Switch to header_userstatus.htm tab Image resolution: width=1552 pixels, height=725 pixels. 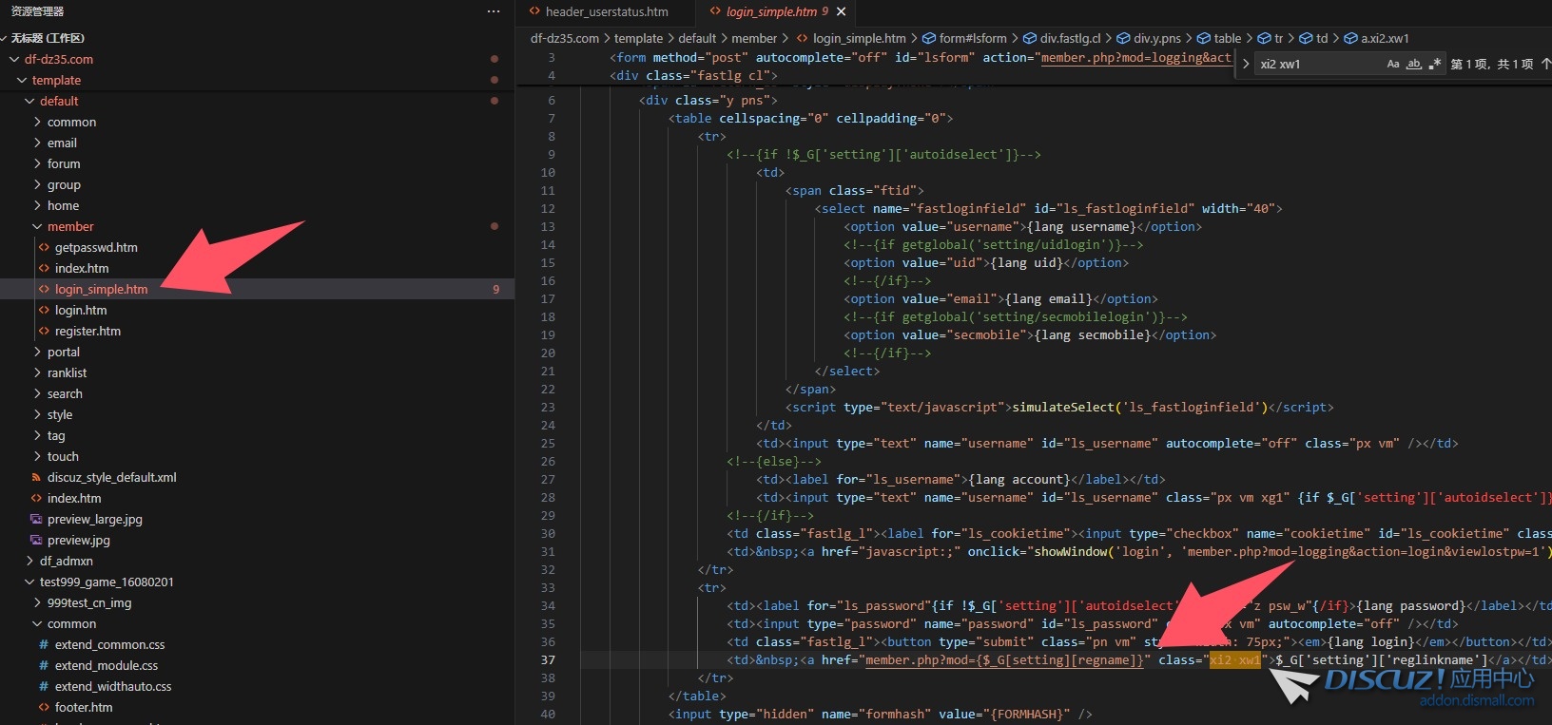click(606, 11)
